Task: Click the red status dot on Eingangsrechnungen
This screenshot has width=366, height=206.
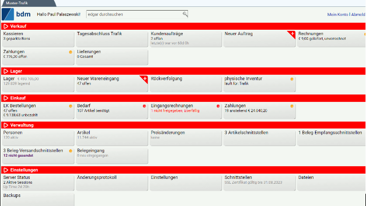Action: tap(218, 106)
